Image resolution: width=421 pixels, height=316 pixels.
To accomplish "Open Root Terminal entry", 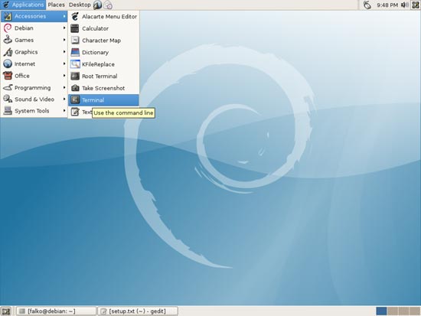I will click(103, 77).
